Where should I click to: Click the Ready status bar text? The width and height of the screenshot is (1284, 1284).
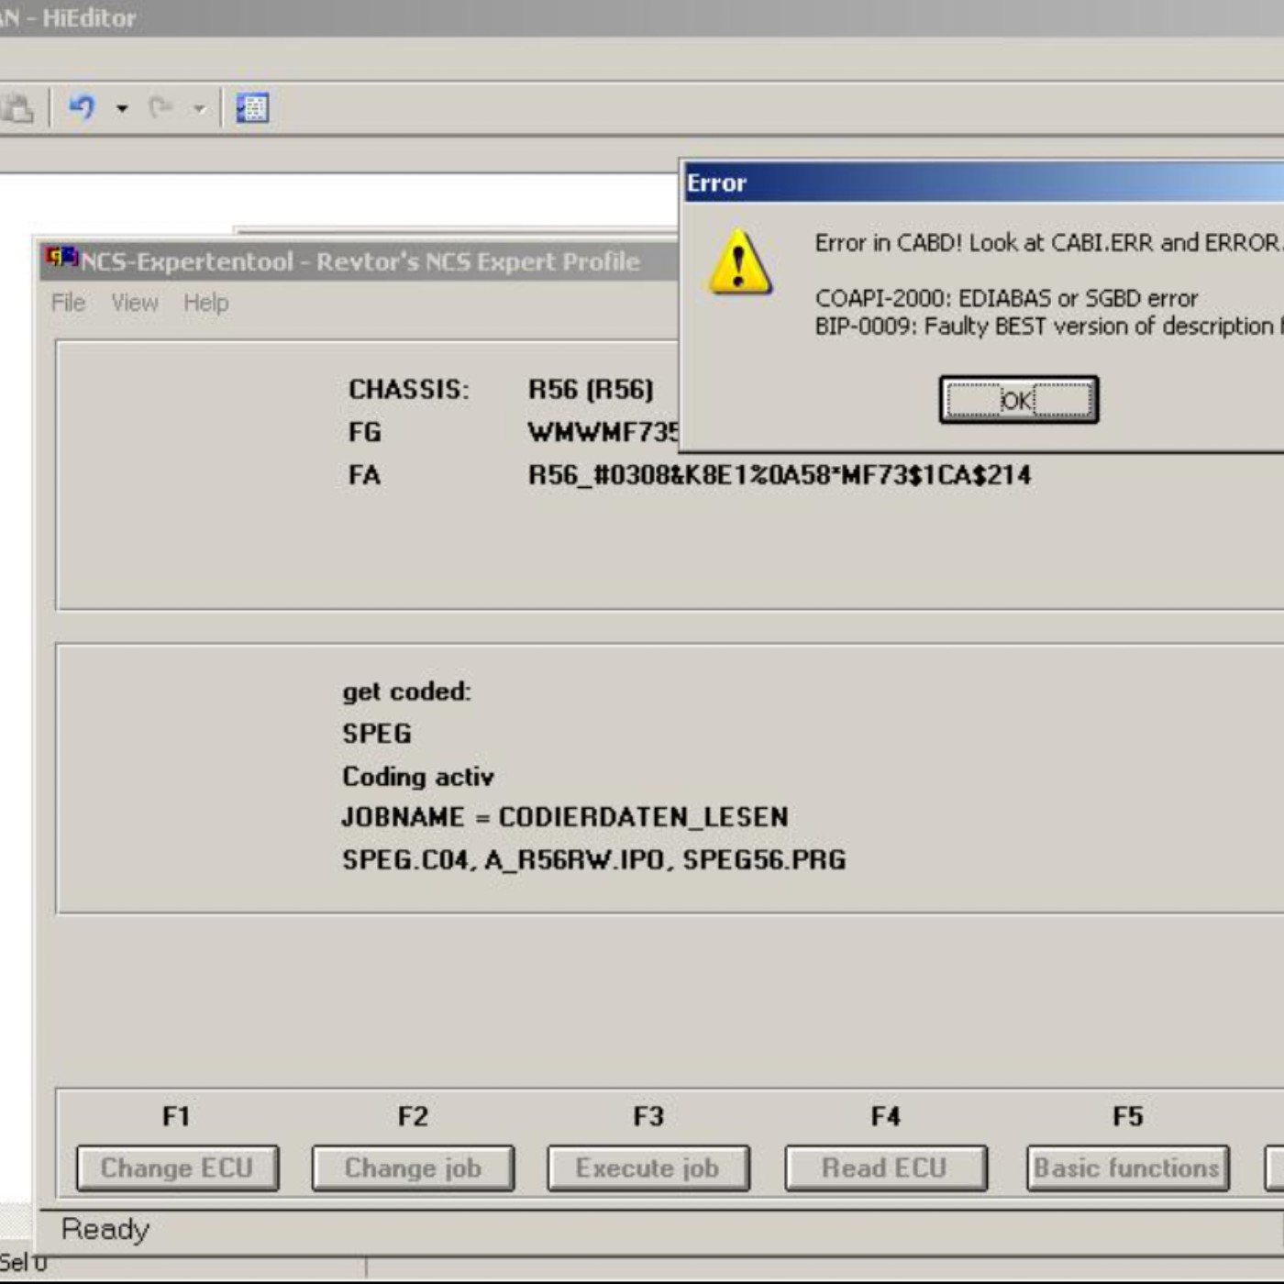(x=105, y=1229)
